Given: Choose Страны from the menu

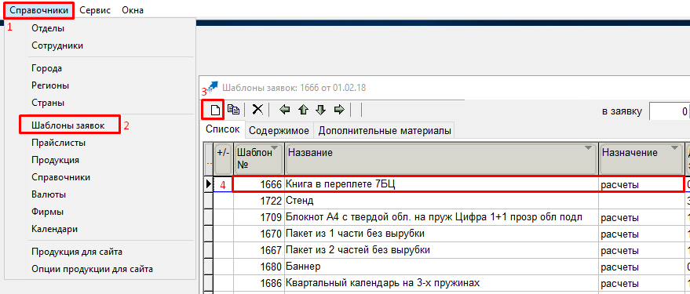Looking at the screenshot, I should [x=48, y=103].
